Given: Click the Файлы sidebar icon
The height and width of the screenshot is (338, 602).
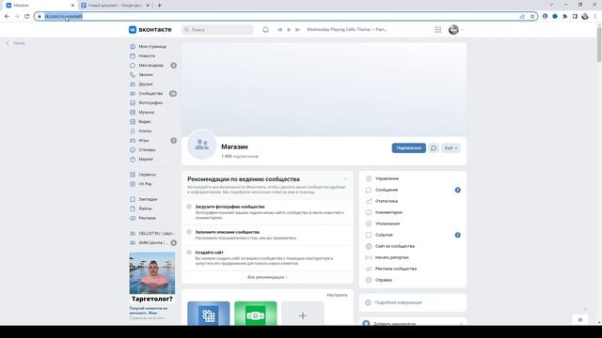Looking at the screenshot, I should pyautogui.click(x=133, y=208).
